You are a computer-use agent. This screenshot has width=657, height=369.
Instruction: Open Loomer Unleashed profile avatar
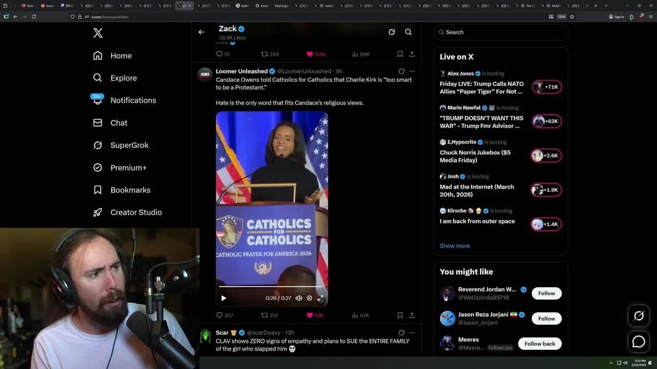point(205,74)
